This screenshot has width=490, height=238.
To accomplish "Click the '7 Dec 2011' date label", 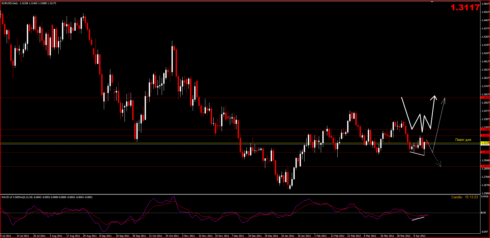I will 238,236.
